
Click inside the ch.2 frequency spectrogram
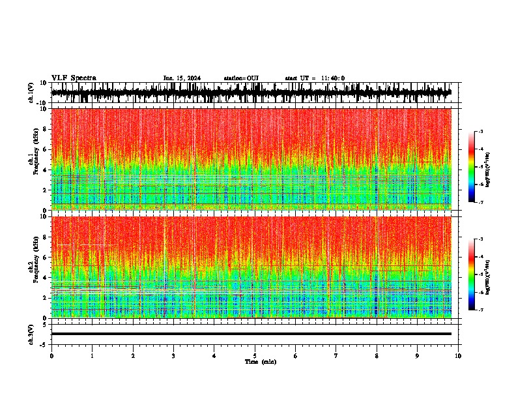click(x=251, y=267)
